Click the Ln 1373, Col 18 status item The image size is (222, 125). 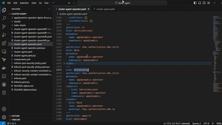coord(177,124)
